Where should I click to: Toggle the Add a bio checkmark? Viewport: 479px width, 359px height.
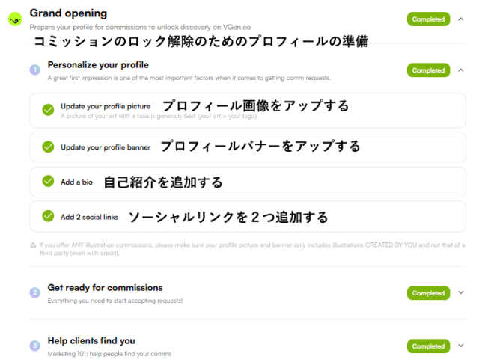coord(48,182)
